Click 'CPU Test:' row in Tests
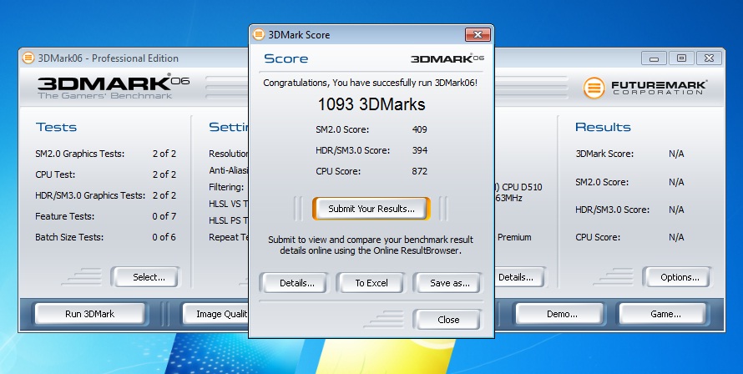 106,174
